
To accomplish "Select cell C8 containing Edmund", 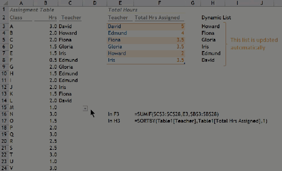I will point(68,60).
